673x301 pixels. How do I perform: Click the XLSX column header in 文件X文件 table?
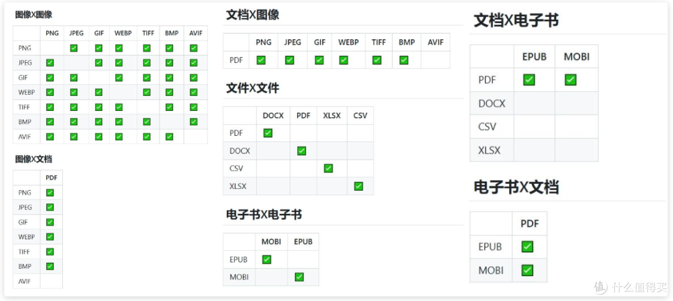(x=332, y=115)
